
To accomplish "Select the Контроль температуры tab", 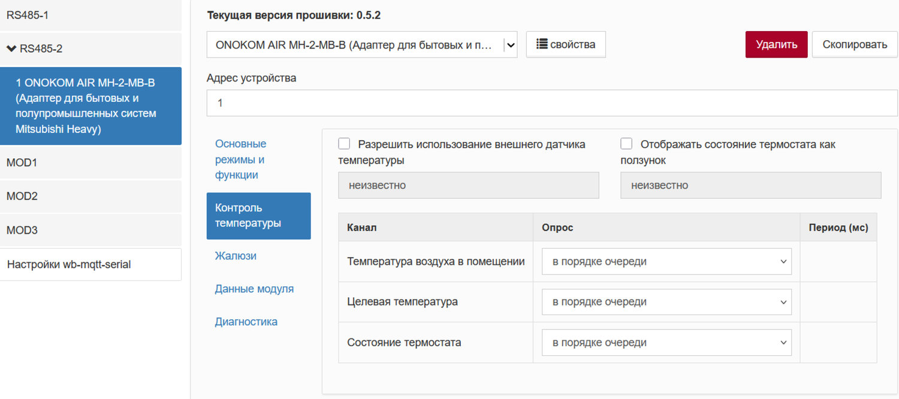I will tap(258, 216).
